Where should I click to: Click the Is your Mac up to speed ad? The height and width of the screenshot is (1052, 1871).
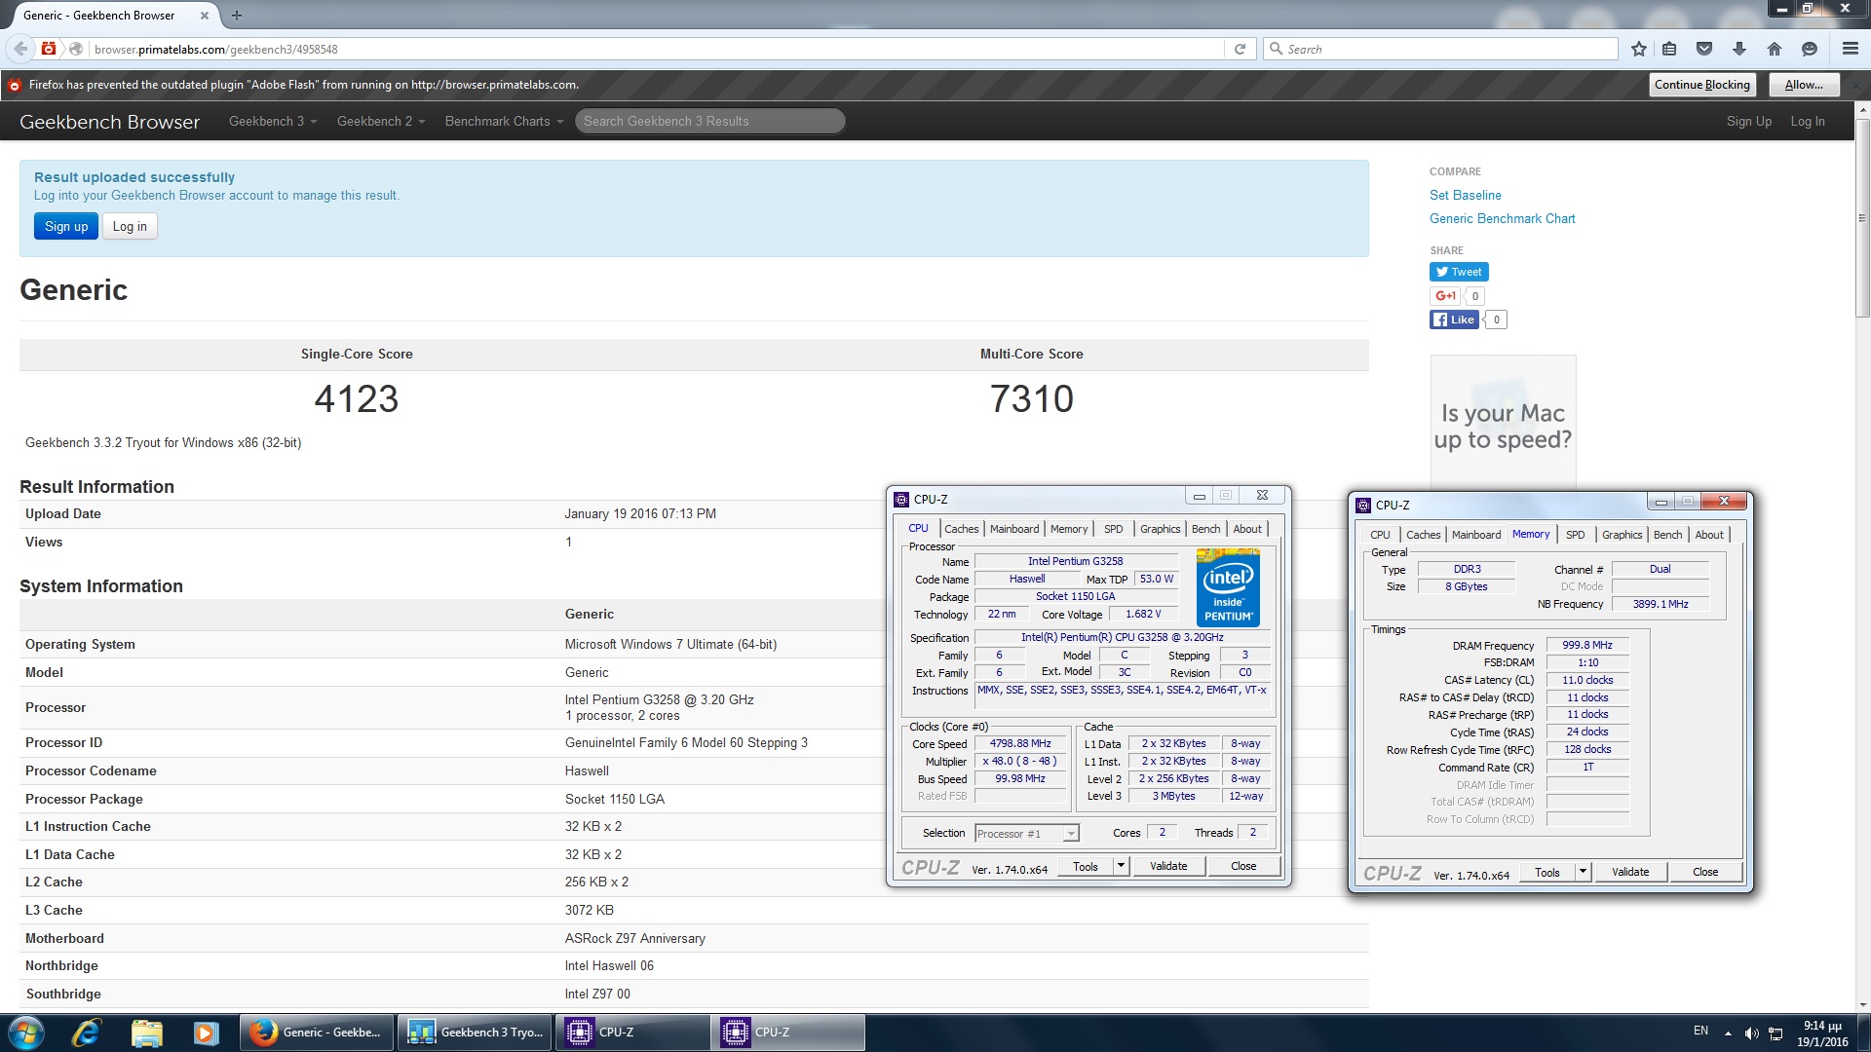tap(1503, 422)
